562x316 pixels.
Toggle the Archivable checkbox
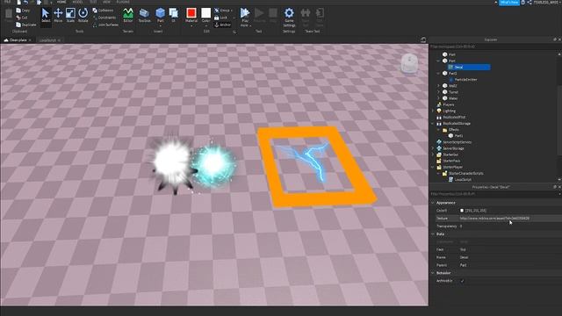[x=462, y=281]
